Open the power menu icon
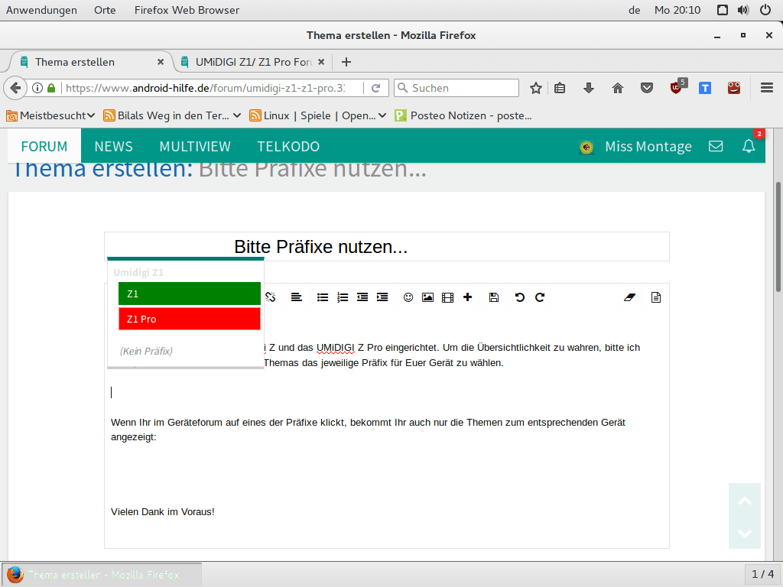Image resolution: width=783 pixels, height=587 pixels. (x=765, y=10)
